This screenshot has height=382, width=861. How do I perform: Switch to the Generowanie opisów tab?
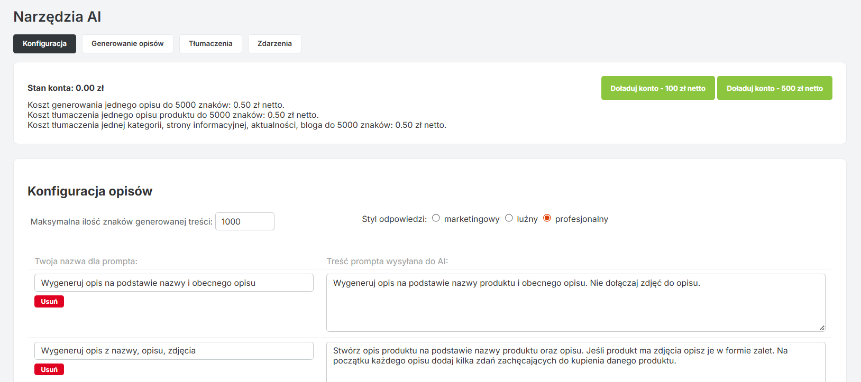127,44
